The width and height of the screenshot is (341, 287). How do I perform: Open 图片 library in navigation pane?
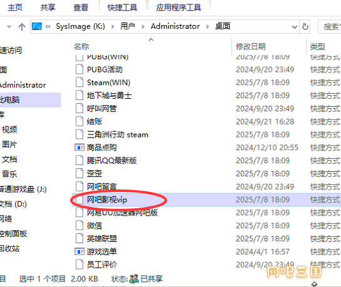coord(9,144)
